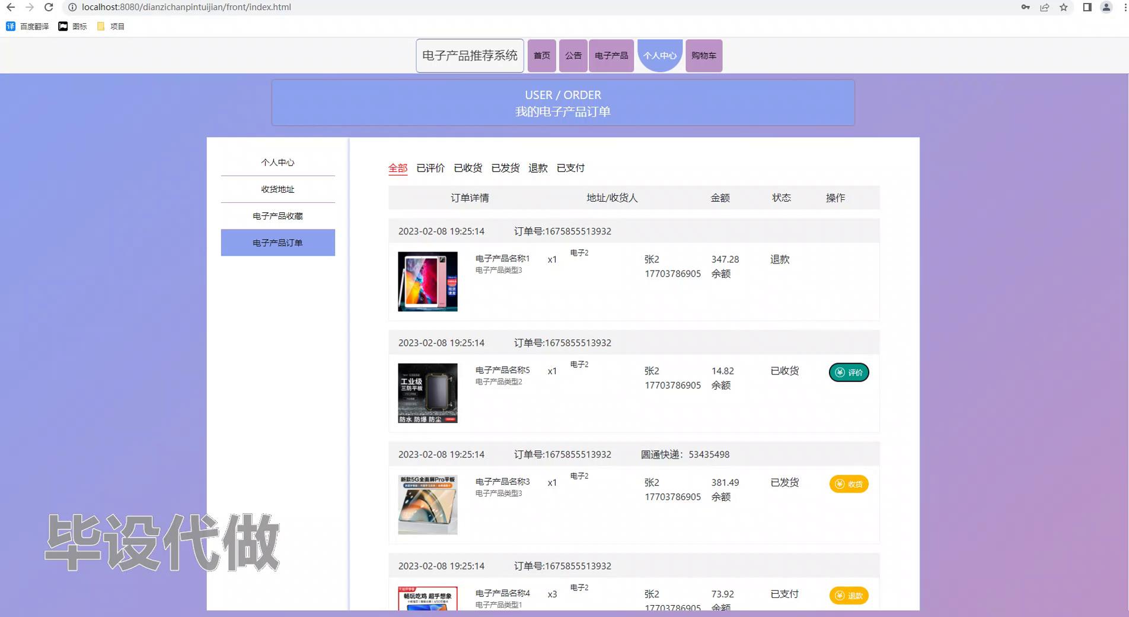Reload the page with refresh icon
1129x617 pixels.
49,7
